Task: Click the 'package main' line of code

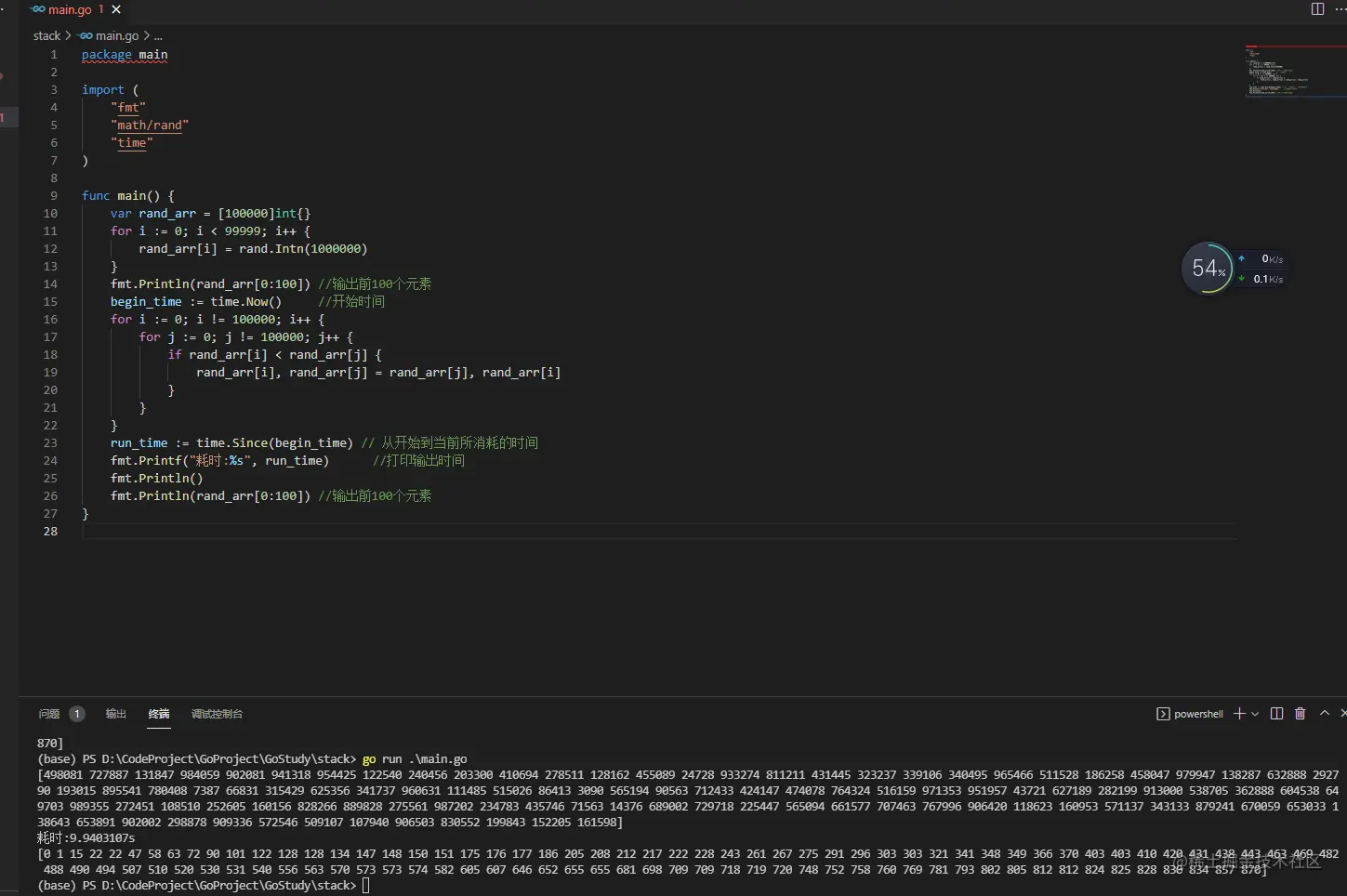Action: (125, 55)
